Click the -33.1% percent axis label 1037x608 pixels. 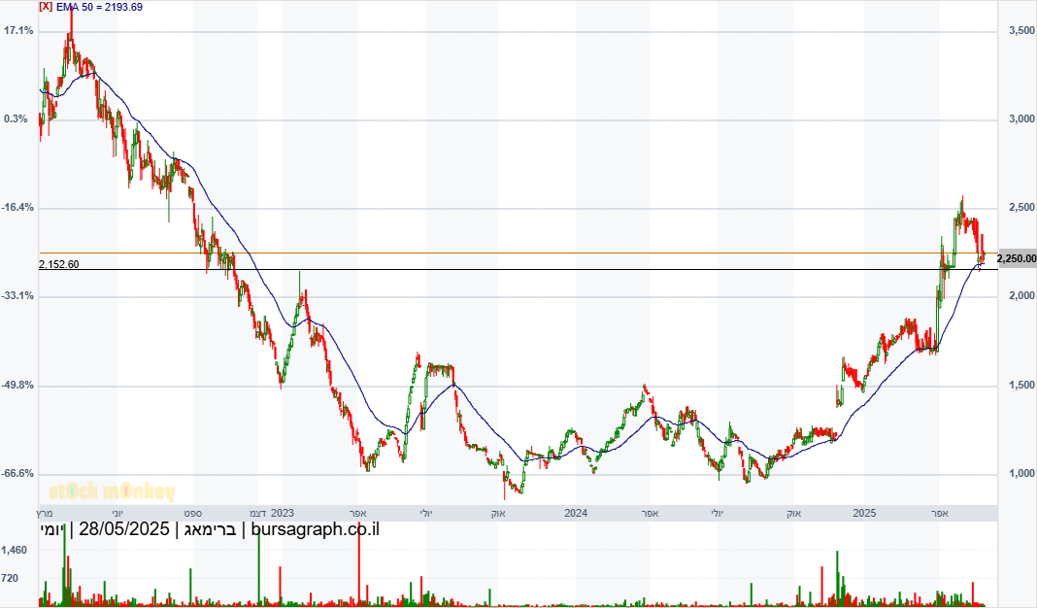[17, 295]
